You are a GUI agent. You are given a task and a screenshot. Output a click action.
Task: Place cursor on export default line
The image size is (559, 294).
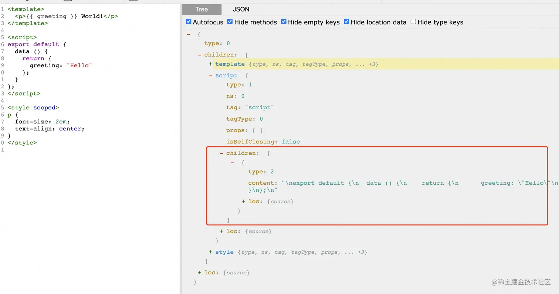tap(37, 44)
